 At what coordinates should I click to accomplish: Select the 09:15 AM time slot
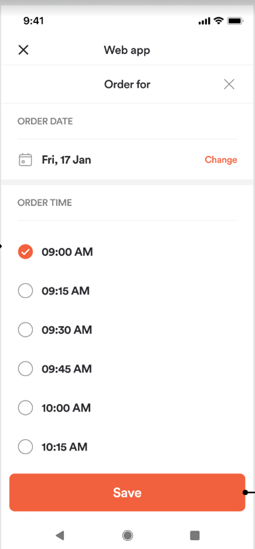(x=25, y=290)
